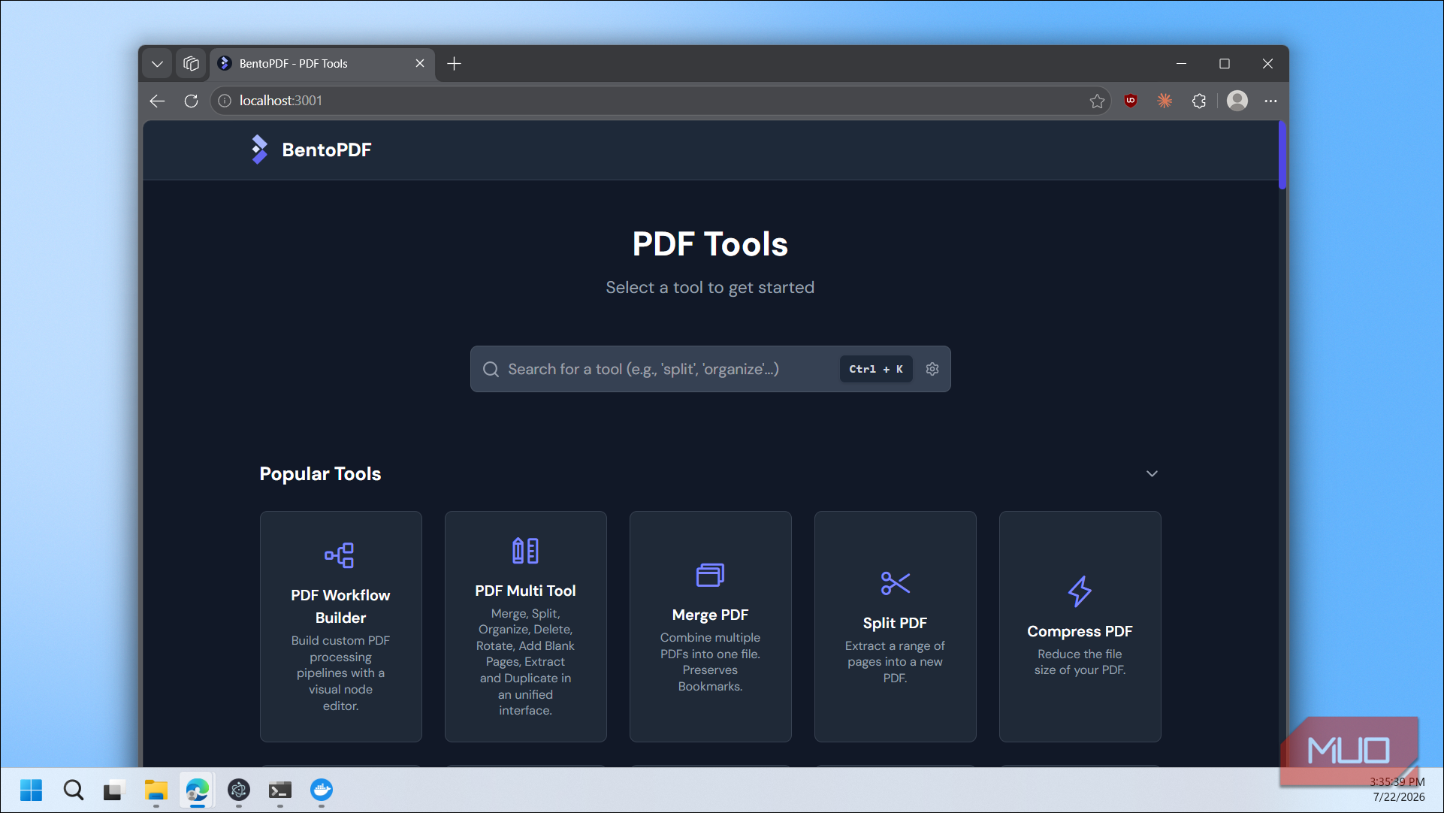
Task: Open the BentoPDF home text link
Action: click(327, 150)
